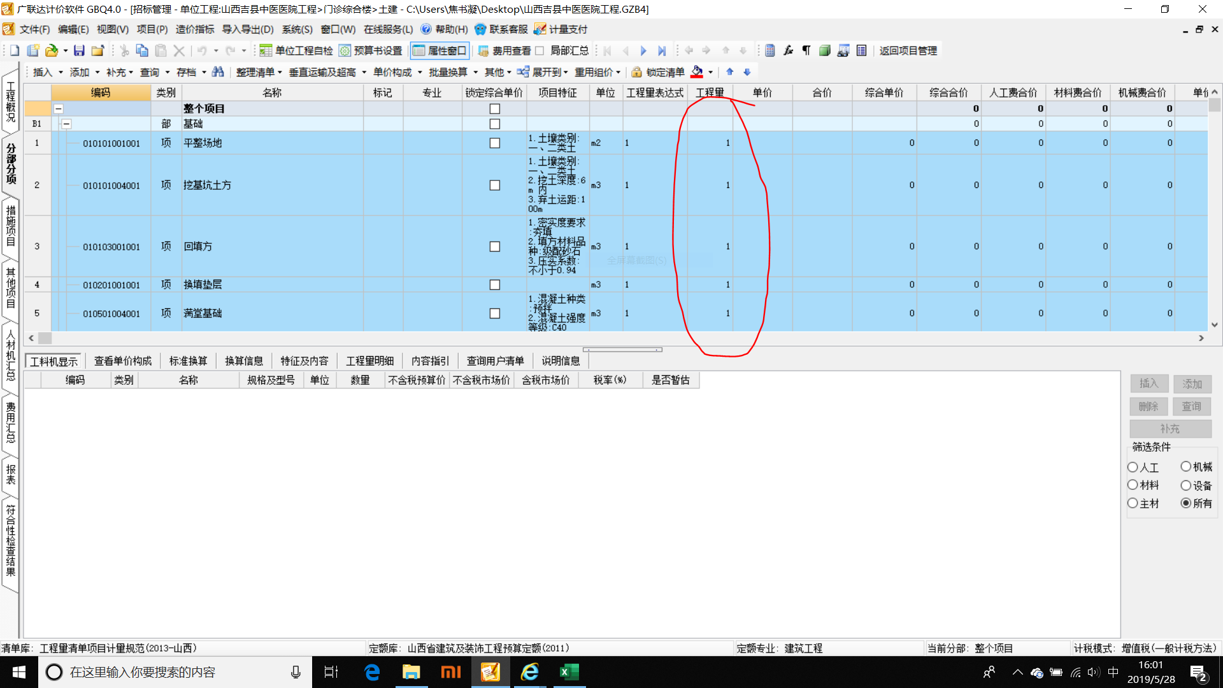
Task: Click the open folder icon
Action: 52,50
